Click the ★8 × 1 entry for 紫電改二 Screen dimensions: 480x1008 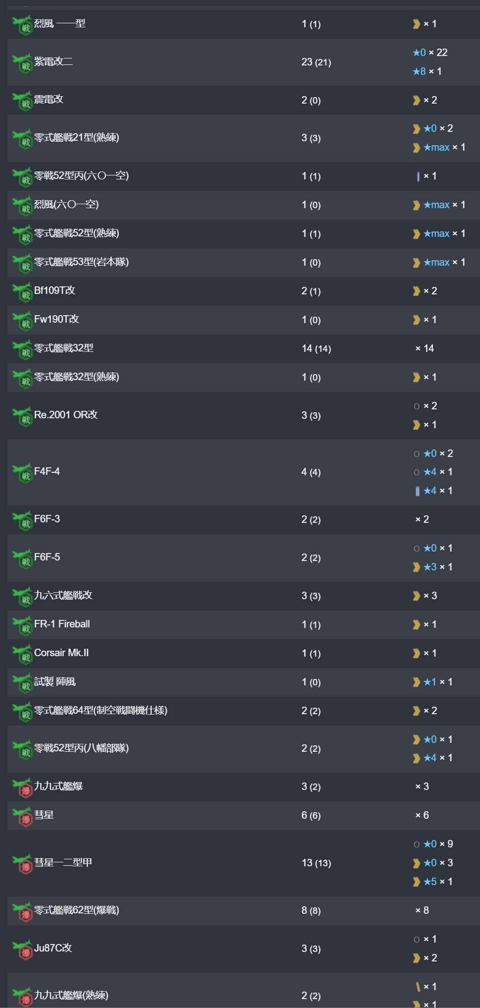pyautogui.click(x=427, y=71)
